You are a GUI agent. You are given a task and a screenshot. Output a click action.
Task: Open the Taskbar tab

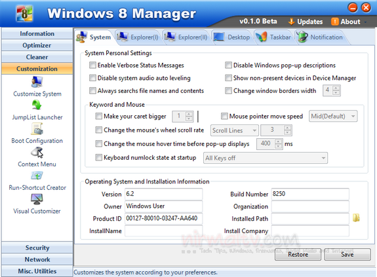[273, 37]
